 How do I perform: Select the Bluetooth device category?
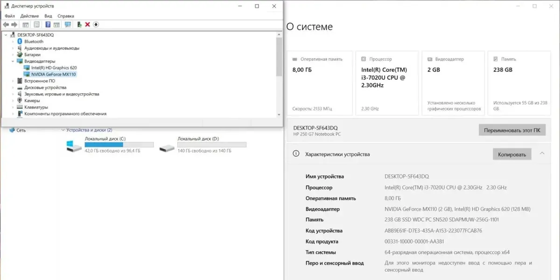pos(34,42)
